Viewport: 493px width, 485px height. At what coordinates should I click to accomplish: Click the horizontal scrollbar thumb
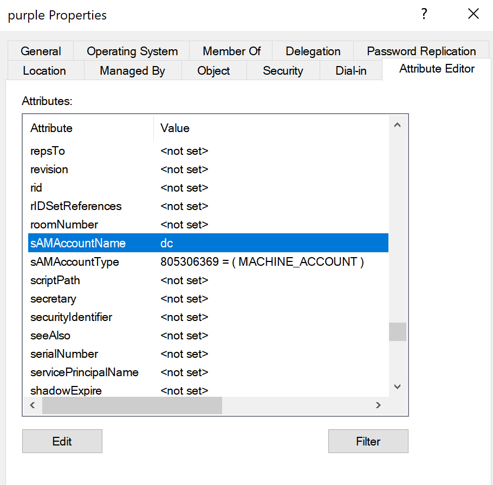pyautogui.click(x=132, y=405)
